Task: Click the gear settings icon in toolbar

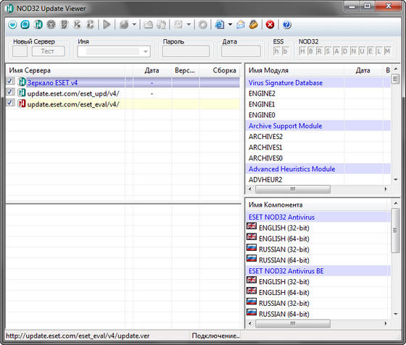Action: tap(203, 25)
